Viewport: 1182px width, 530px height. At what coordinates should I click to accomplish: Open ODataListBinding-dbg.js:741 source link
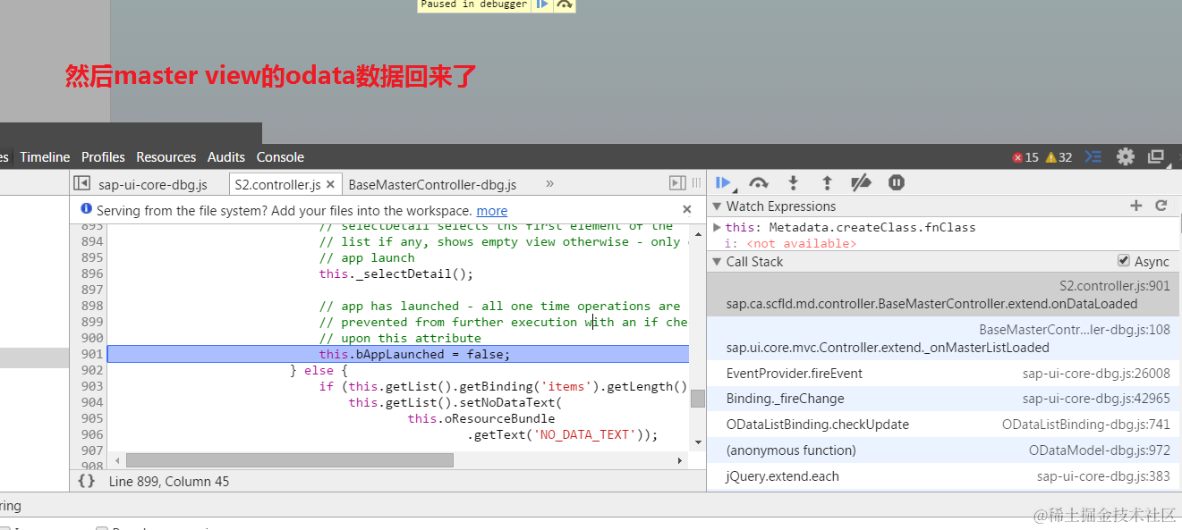pos(1086,425)
